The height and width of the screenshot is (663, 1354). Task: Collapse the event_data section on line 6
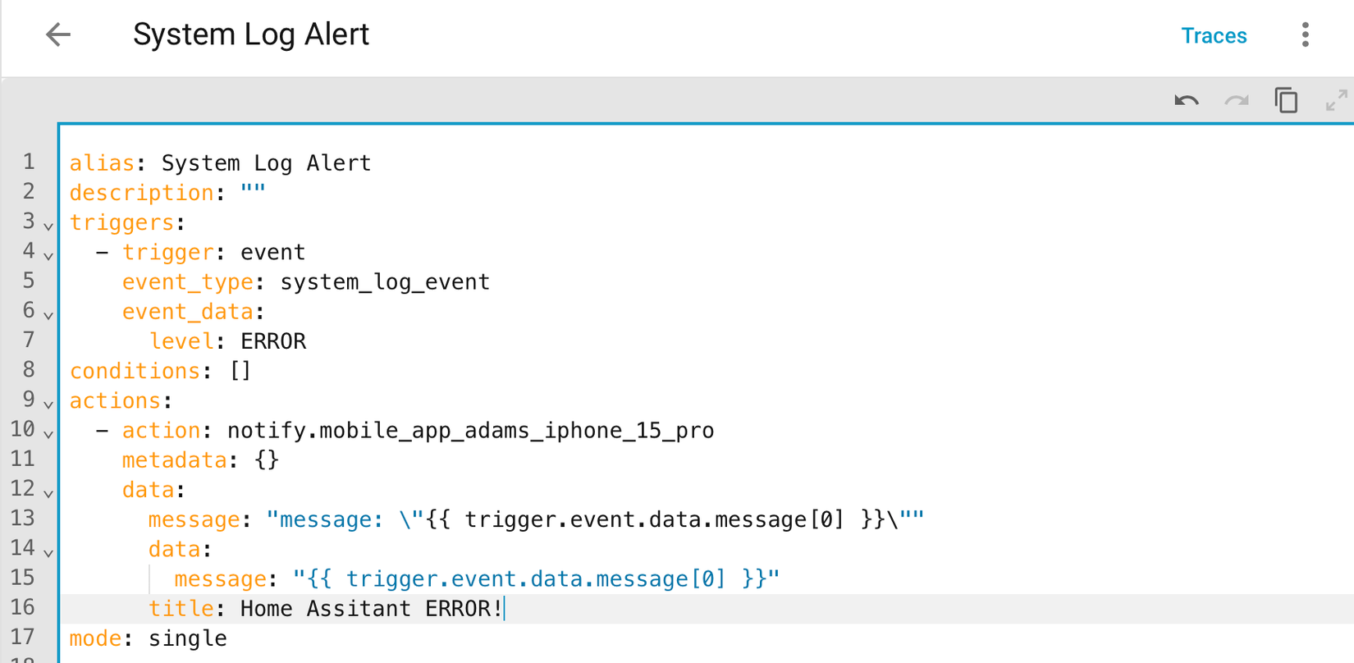pos(48,315)
